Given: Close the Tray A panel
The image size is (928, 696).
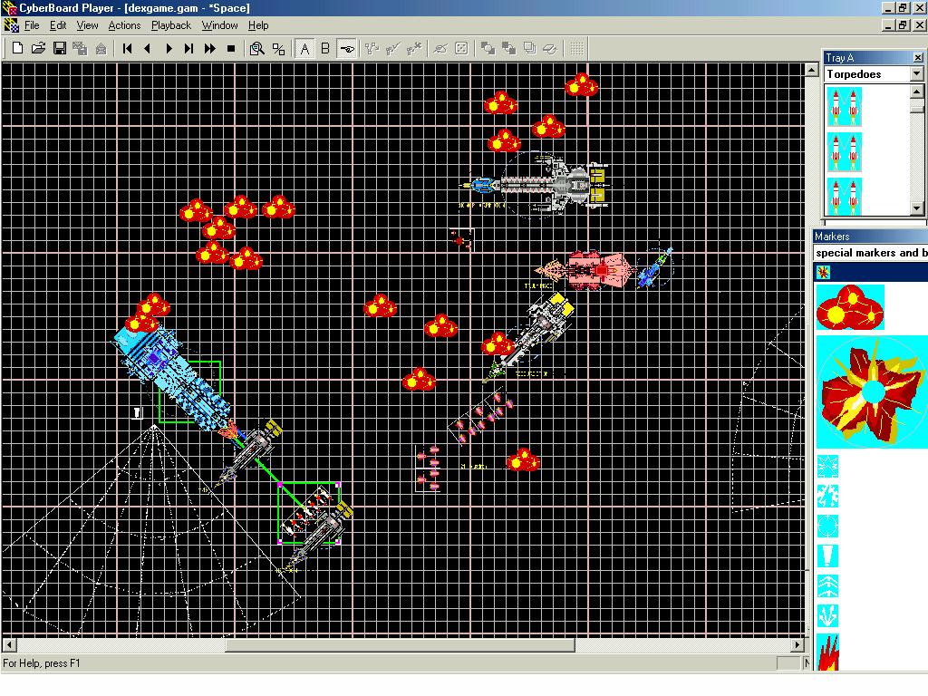Looking at the screenshot, I should (x=917, y=57).
